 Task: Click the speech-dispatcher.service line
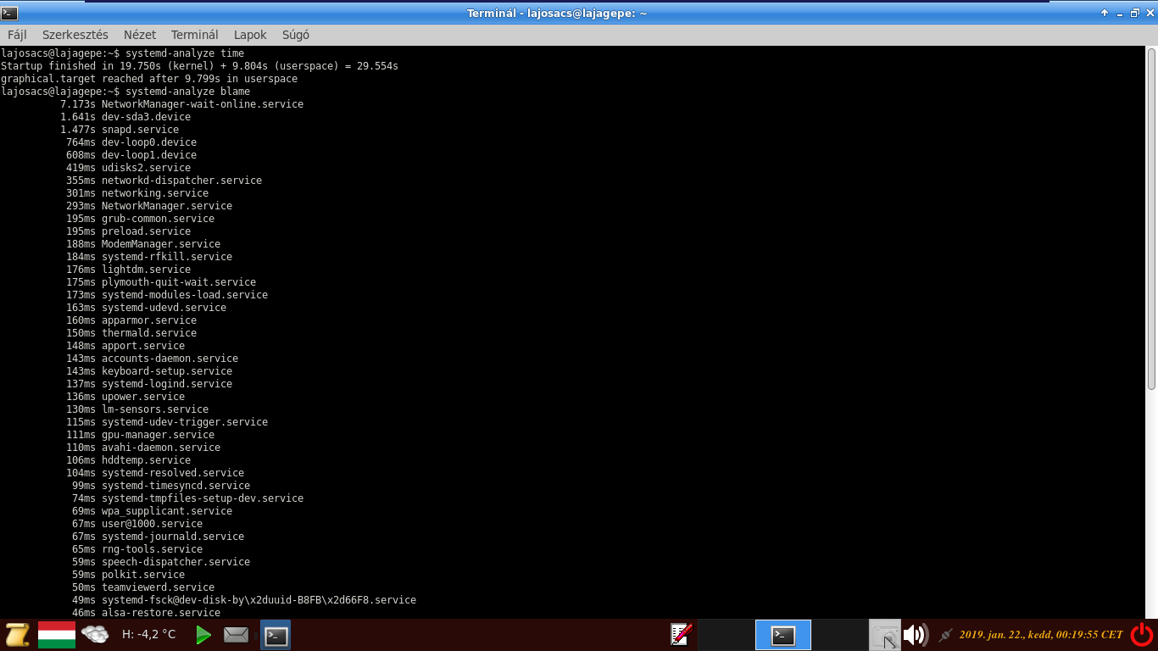click(161, 562)
